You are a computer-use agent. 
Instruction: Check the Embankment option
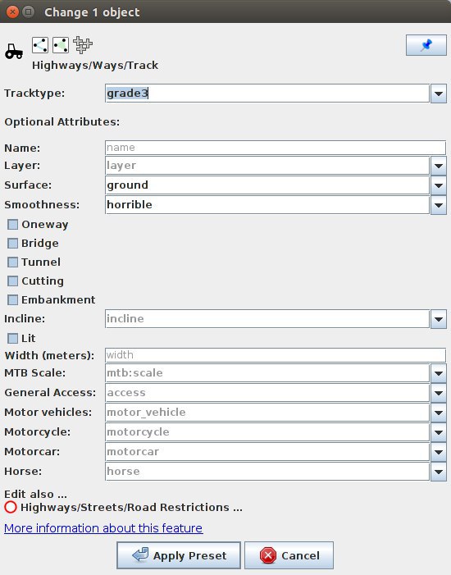(13, 299)
